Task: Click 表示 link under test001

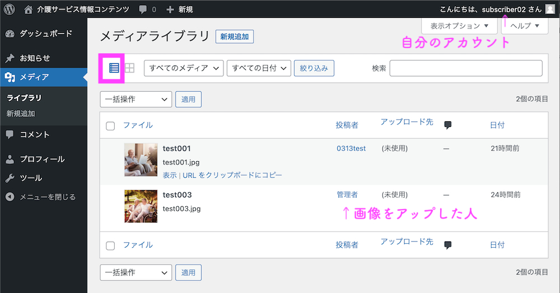Action: click(170, 175)
